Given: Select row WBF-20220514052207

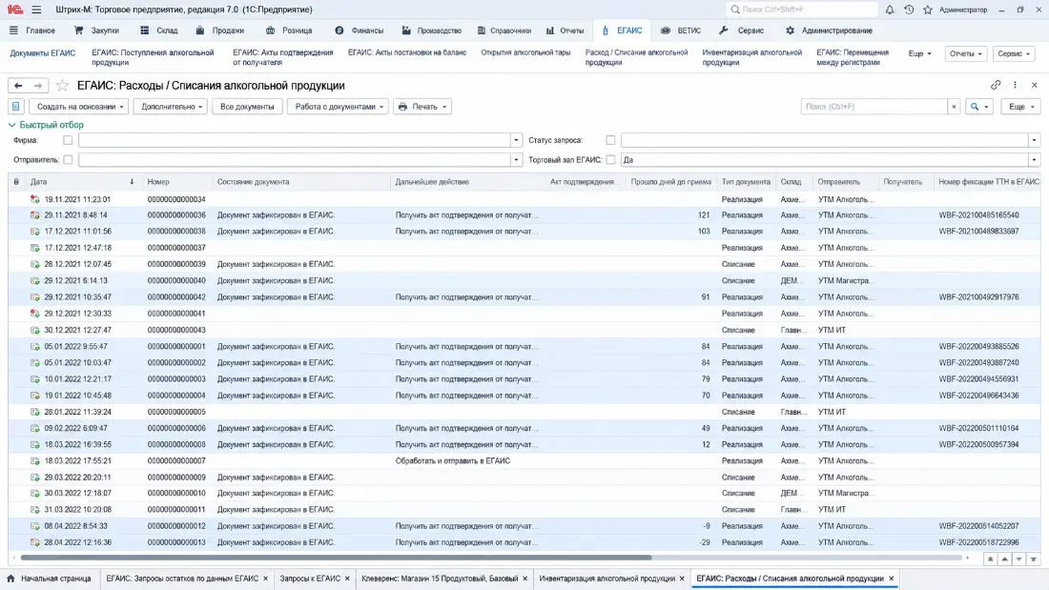Looking at the screenshot, I should point(524,526).
